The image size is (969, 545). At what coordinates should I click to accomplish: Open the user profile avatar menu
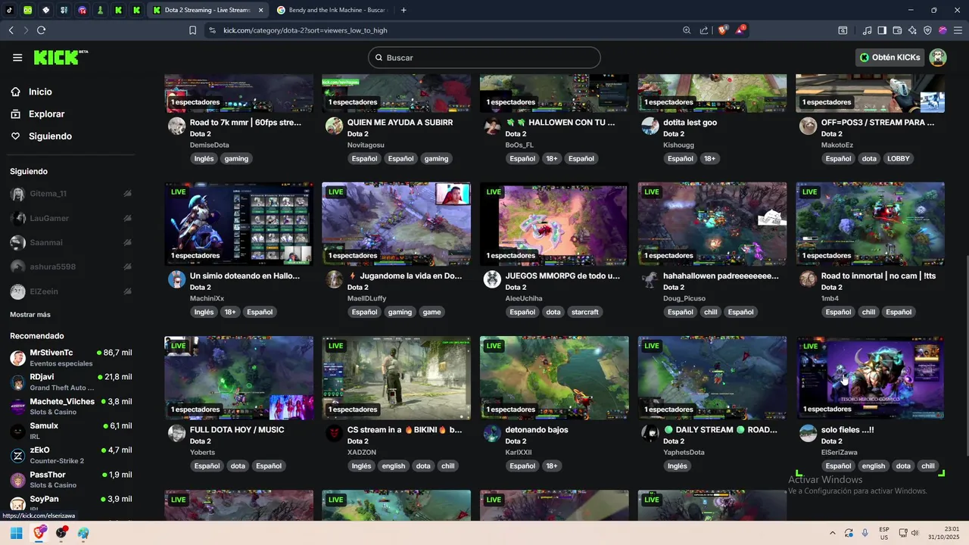[938, 58]
